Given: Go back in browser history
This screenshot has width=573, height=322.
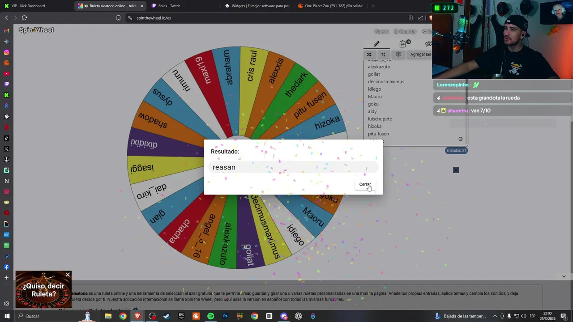Looking at the screenshot, I should pyautogui.click(x=6, y=18).
